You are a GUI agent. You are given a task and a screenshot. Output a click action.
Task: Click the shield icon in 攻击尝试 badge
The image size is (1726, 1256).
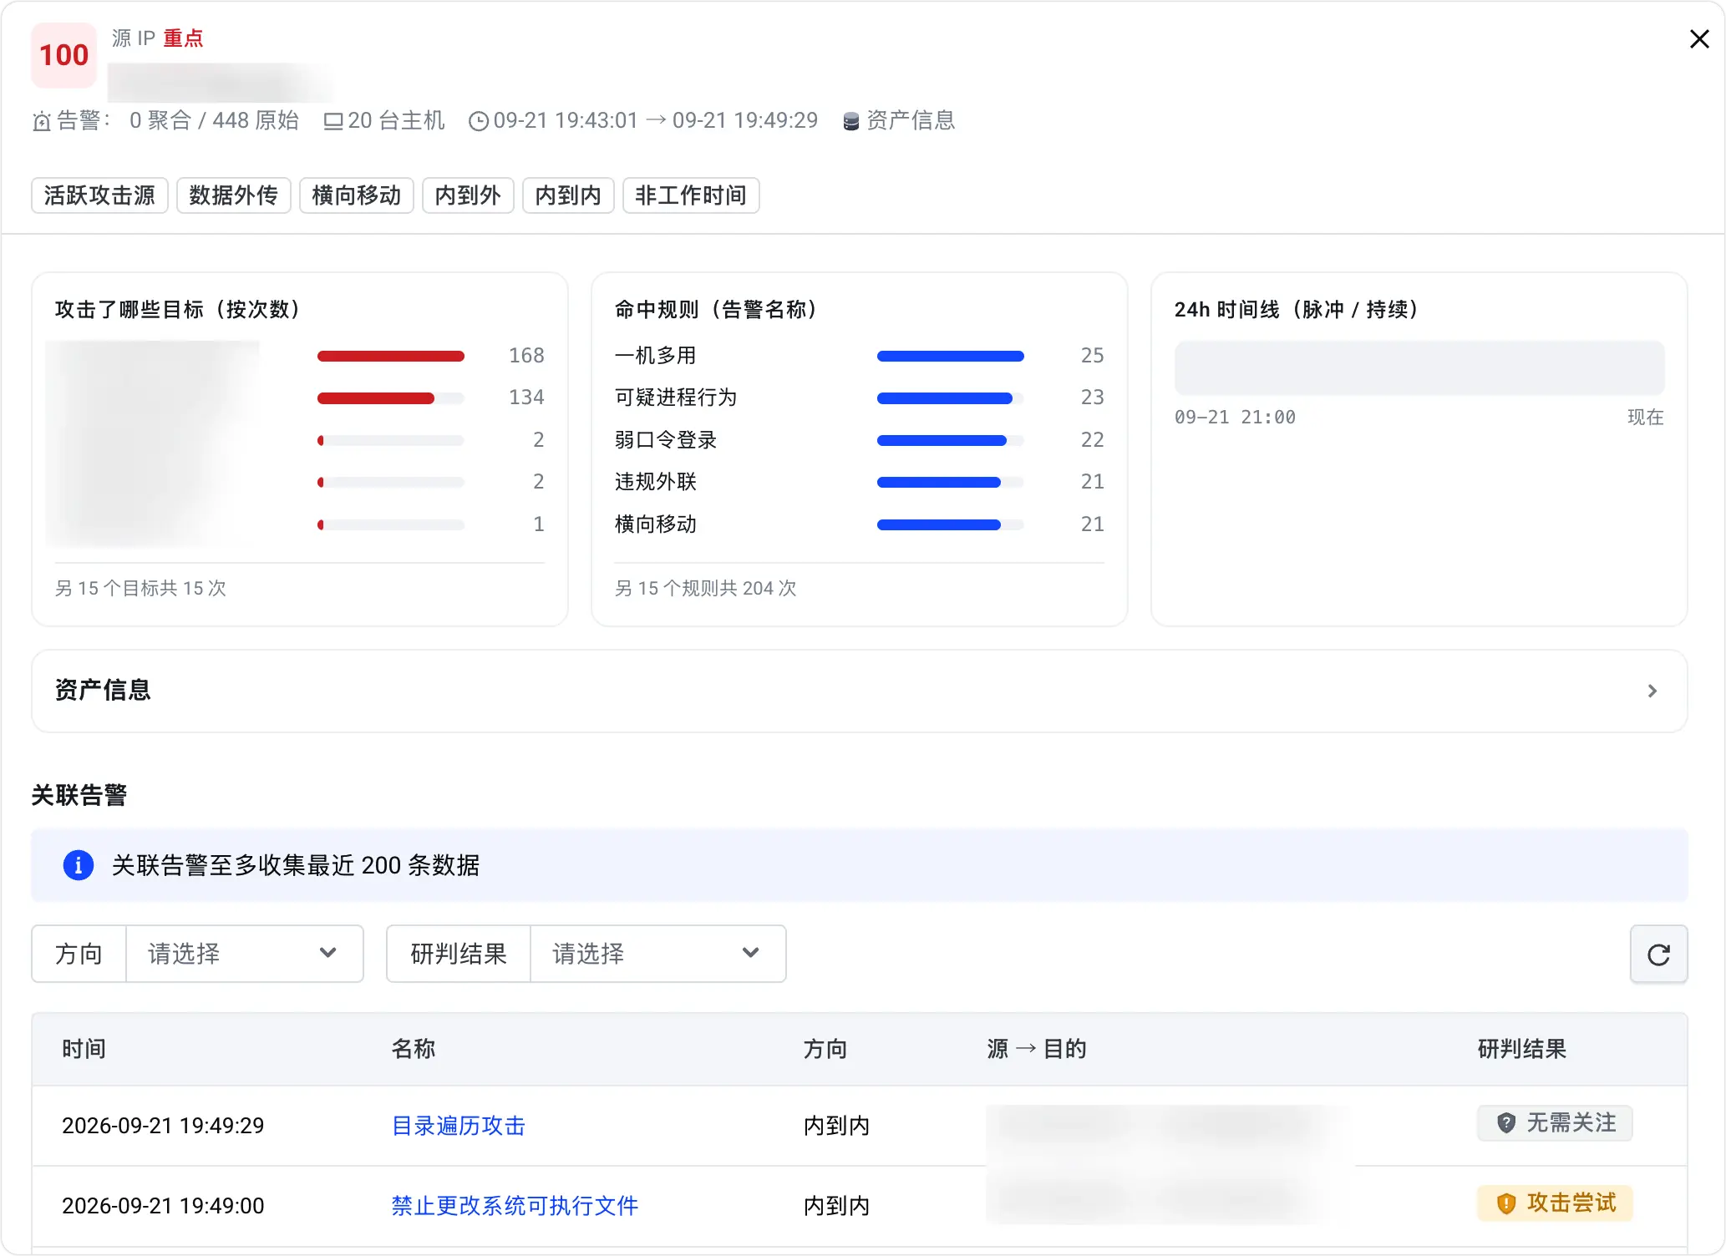tap(1506, 1203)
